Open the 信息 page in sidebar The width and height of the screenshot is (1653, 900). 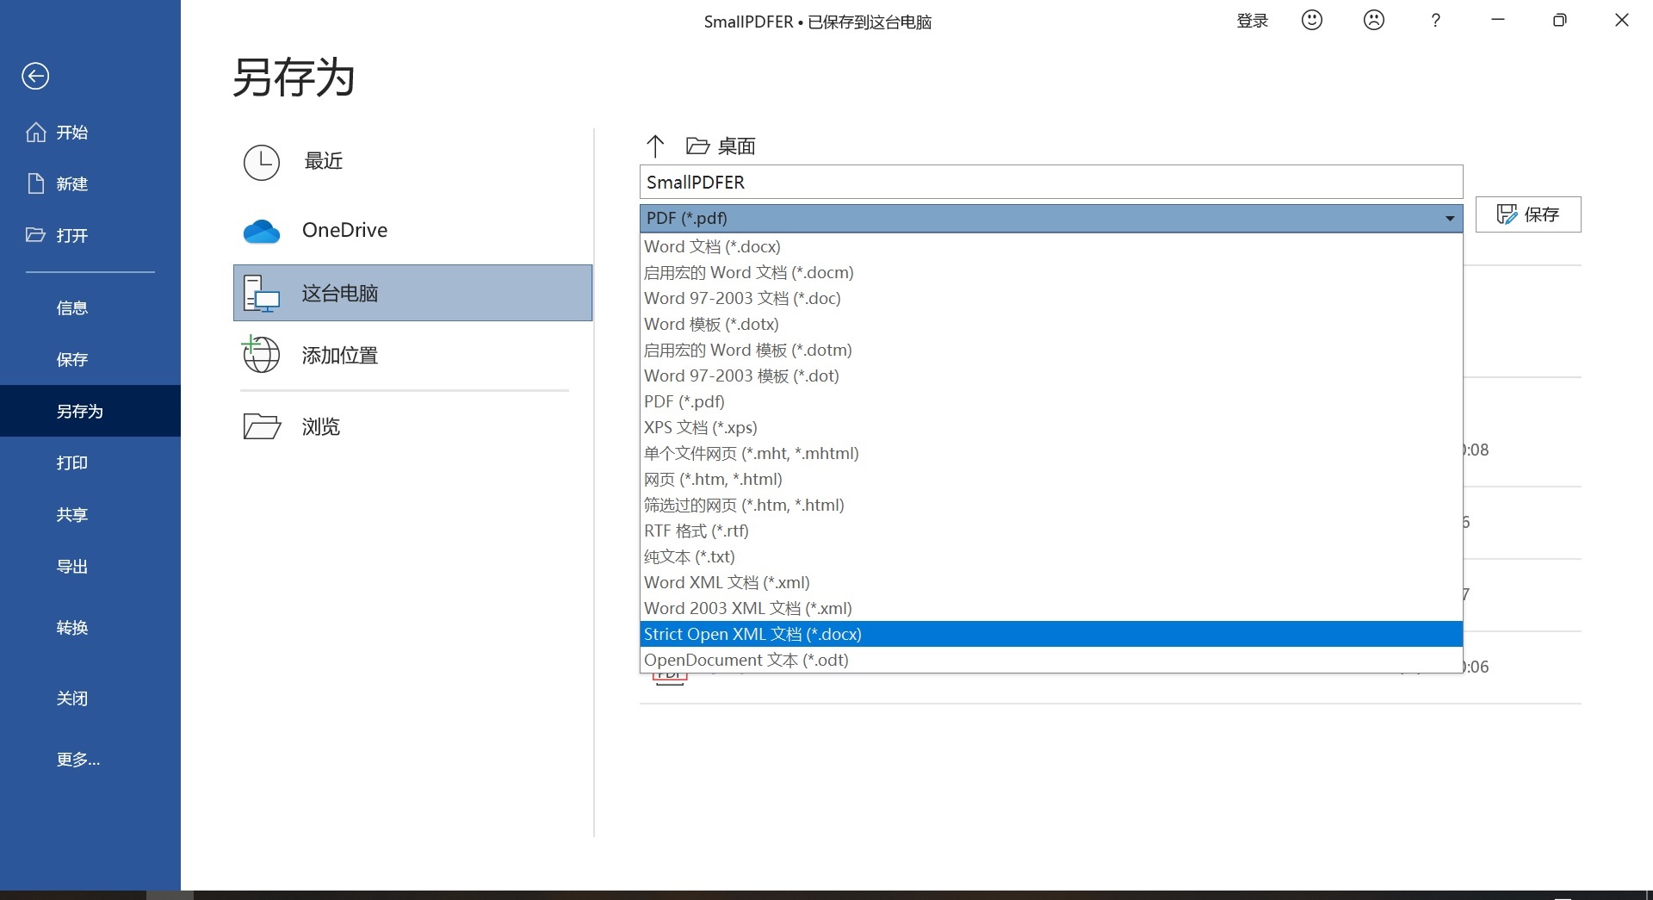click(x=72, y=308)
